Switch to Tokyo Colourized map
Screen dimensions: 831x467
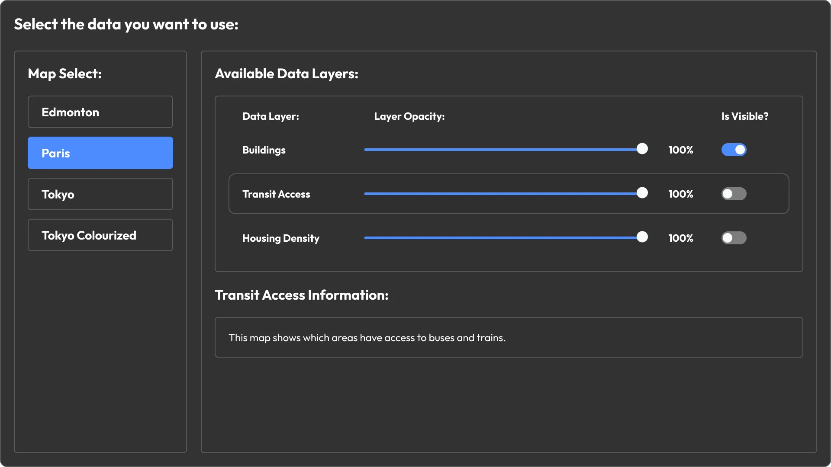click(100, 235)
